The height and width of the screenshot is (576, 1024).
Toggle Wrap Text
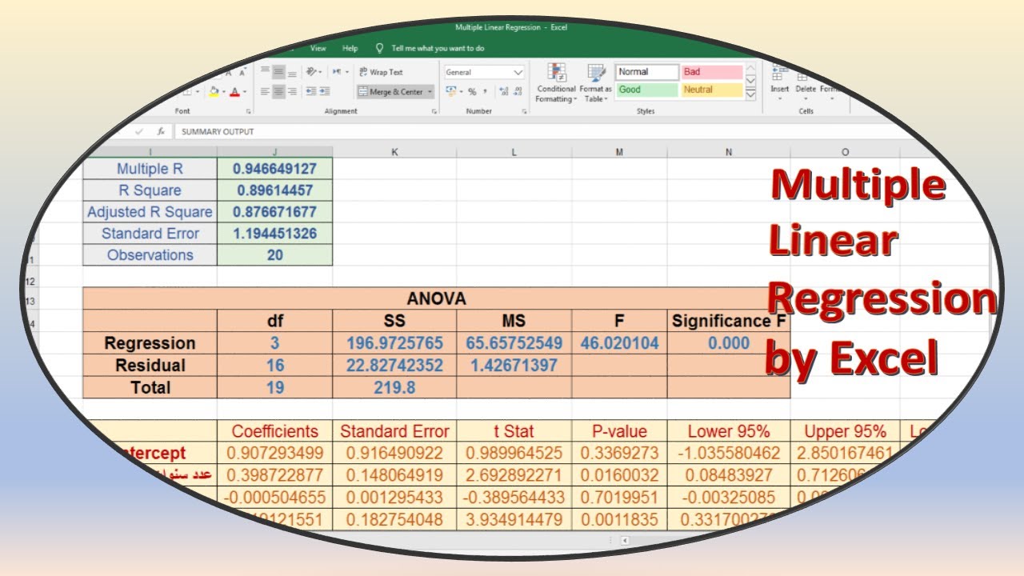click(381, 72)
